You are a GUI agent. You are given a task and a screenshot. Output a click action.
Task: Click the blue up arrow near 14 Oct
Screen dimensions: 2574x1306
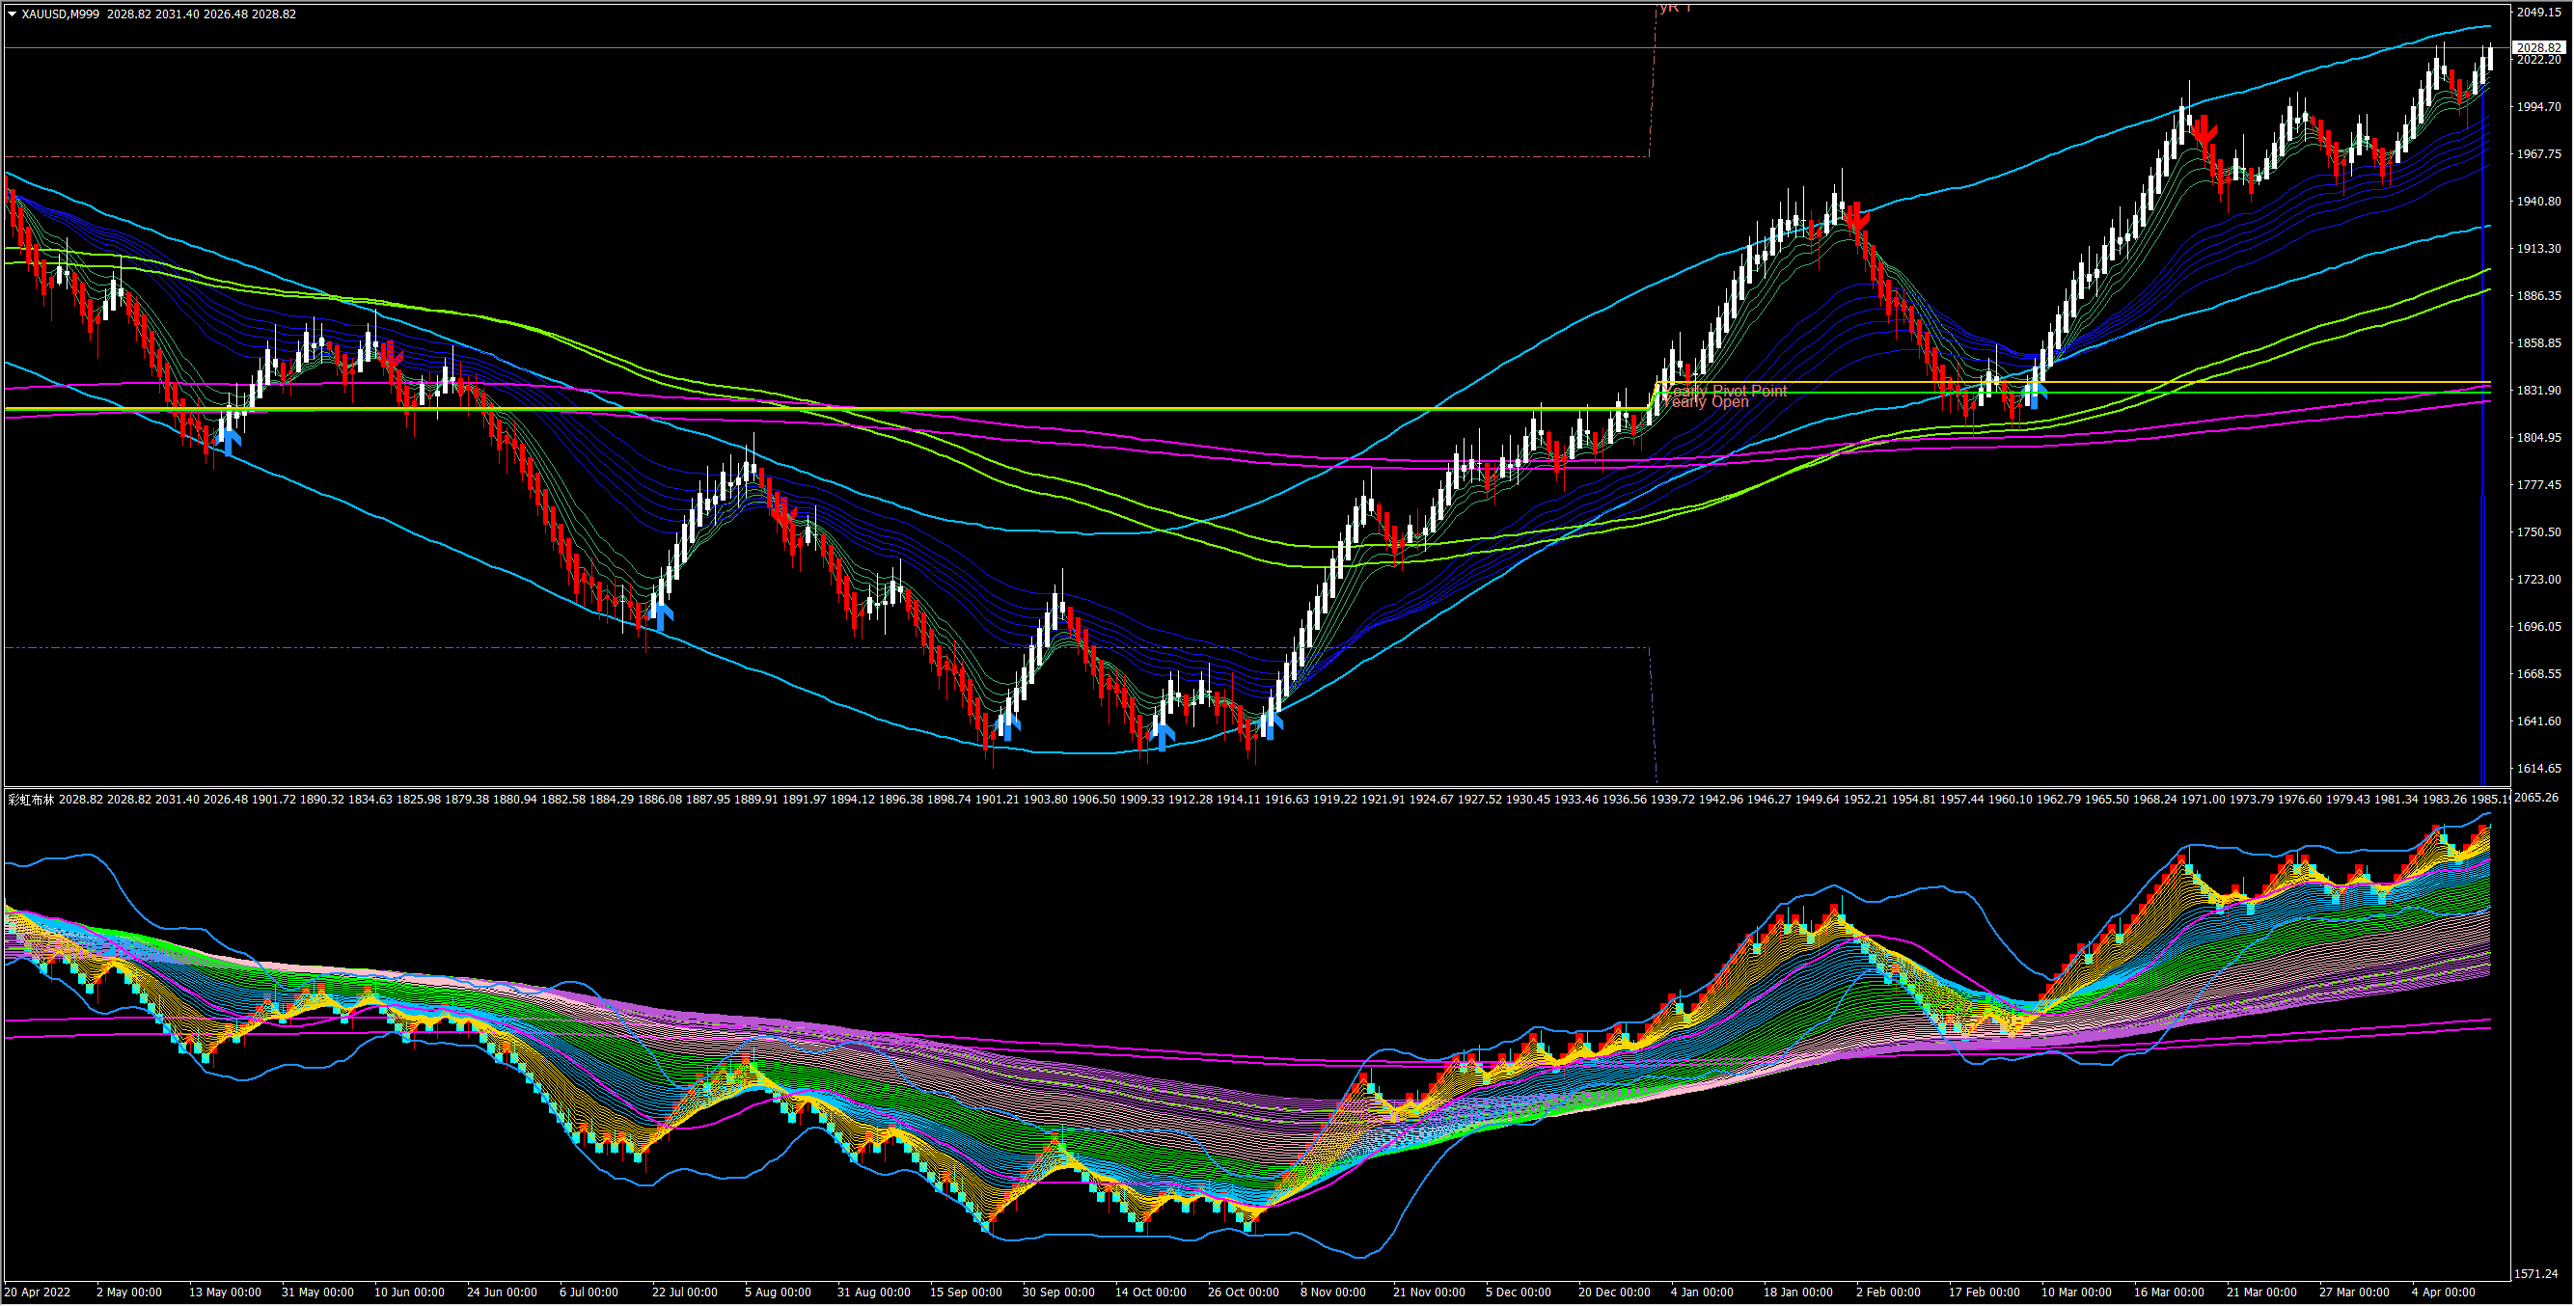point(1163,737)
